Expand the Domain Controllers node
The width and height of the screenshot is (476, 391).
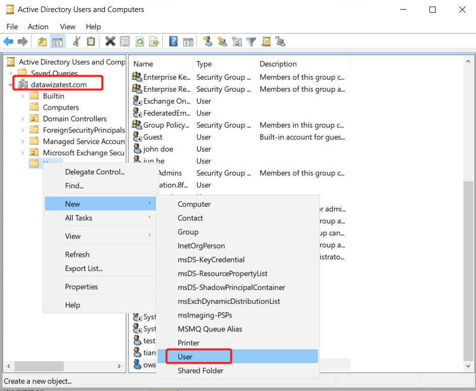tap(23, 119)
